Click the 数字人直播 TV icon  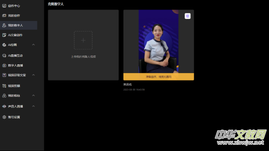click(4, 65)
